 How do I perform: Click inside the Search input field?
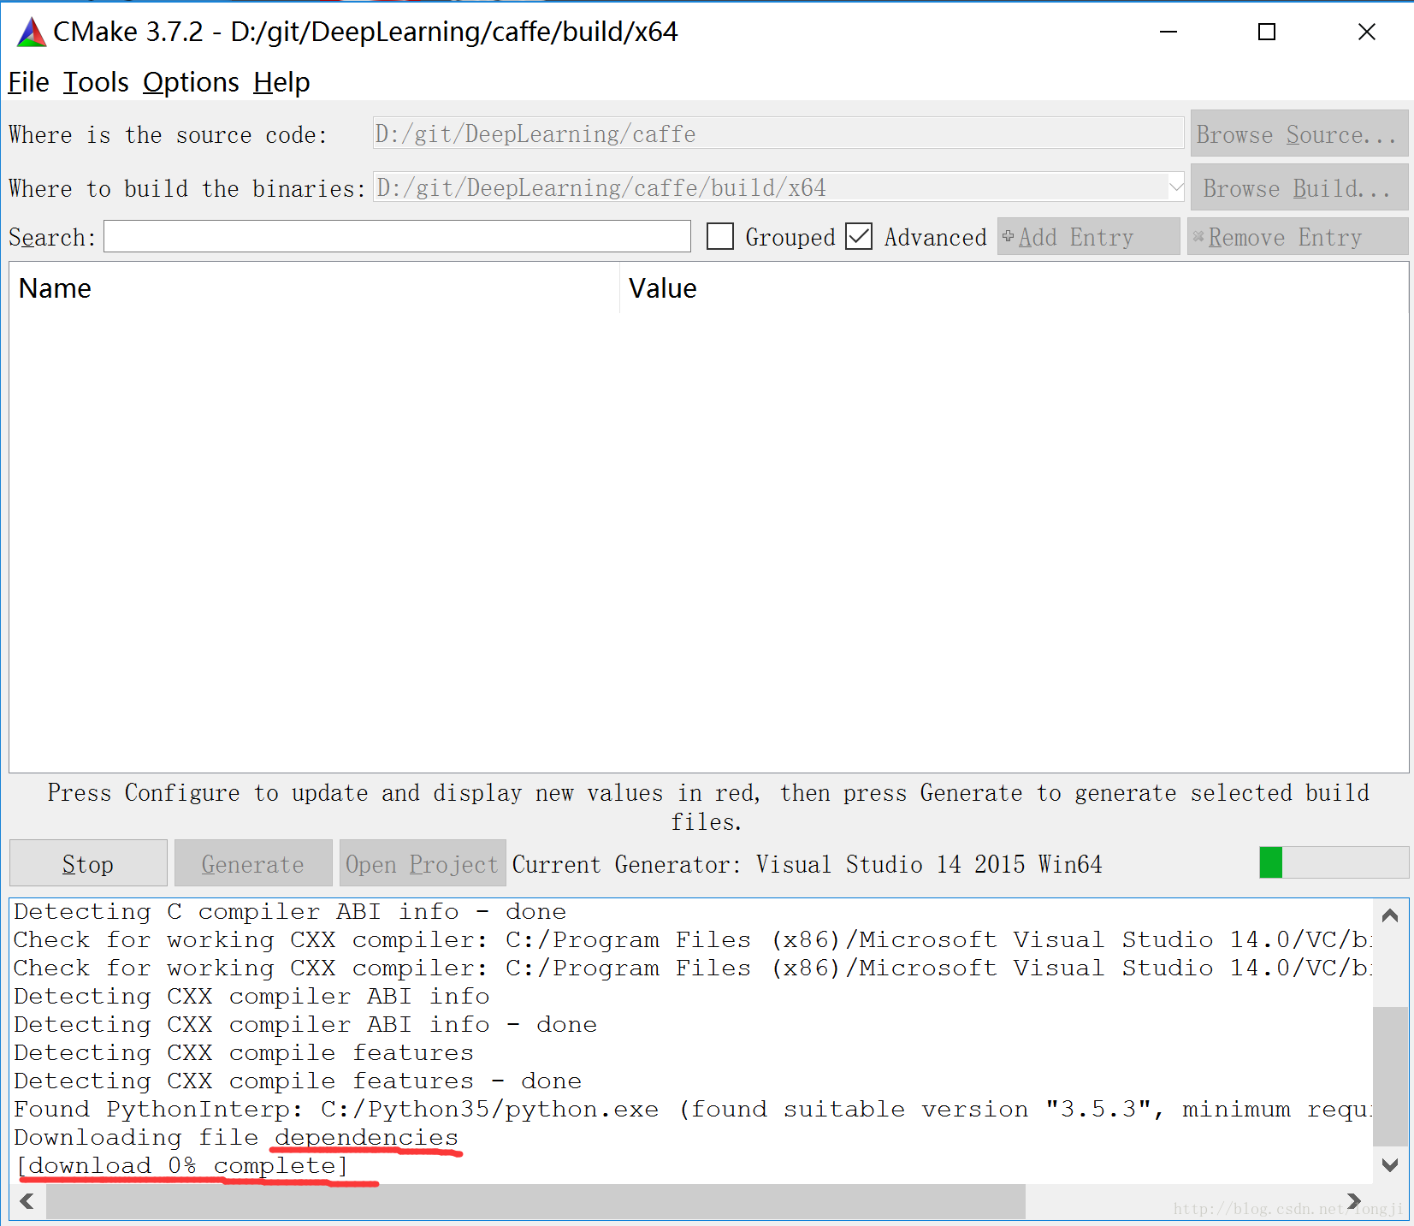[x=397, y=236]
